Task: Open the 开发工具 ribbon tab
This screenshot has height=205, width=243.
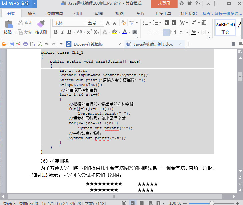Action: [x=163, y=14]
